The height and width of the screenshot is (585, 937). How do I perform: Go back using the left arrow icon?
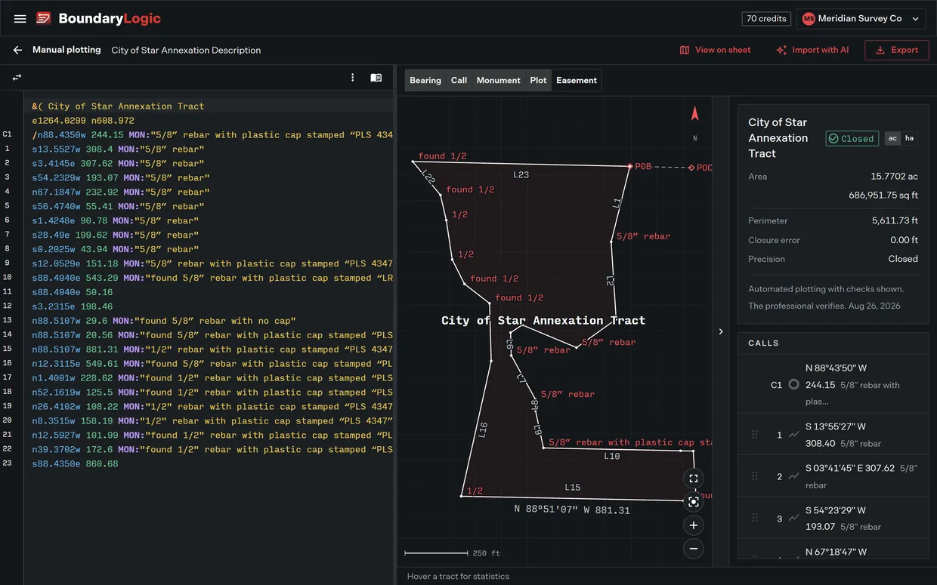(17, 50)
